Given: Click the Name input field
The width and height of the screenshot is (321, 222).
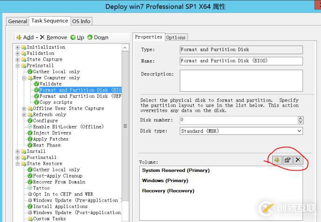Looking at the screenshot, I should pyautogui.click(x=241, y=61).
